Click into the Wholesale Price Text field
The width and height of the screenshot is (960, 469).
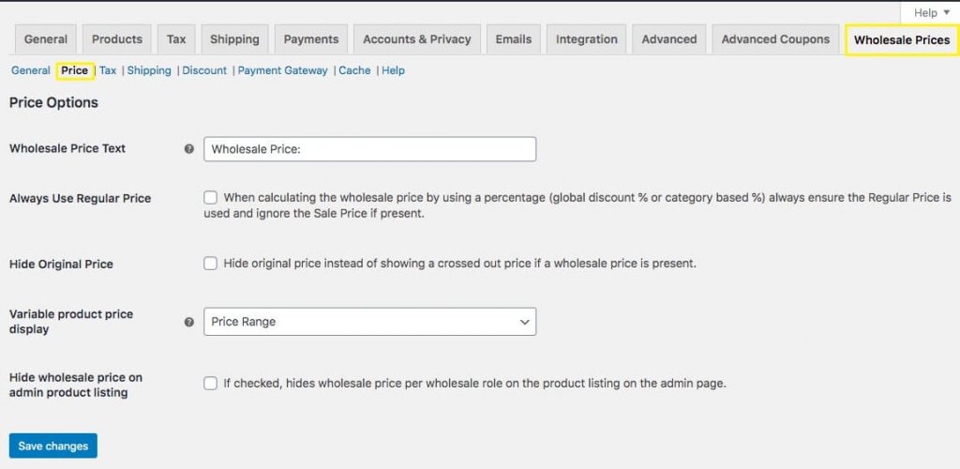tap(369, 149)
